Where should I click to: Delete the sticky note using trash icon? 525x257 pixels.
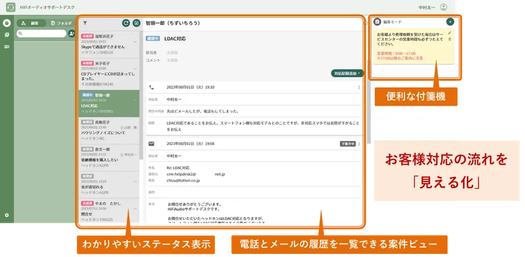pyautogui.click(x=449, y=39)
